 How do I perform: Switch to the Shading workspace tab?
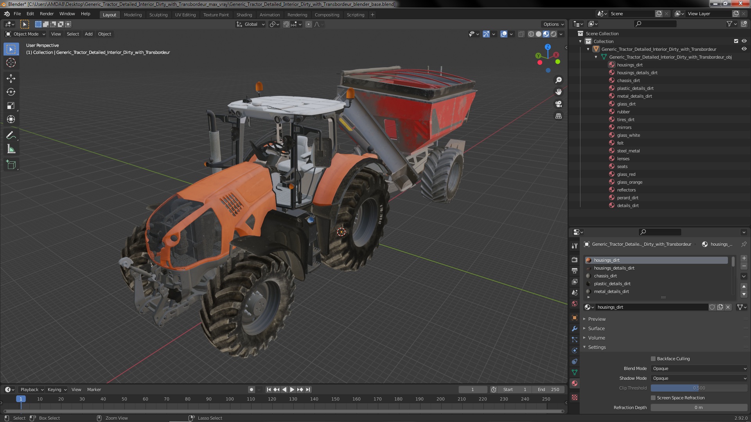pyautogui.click(x=244, y=15)
